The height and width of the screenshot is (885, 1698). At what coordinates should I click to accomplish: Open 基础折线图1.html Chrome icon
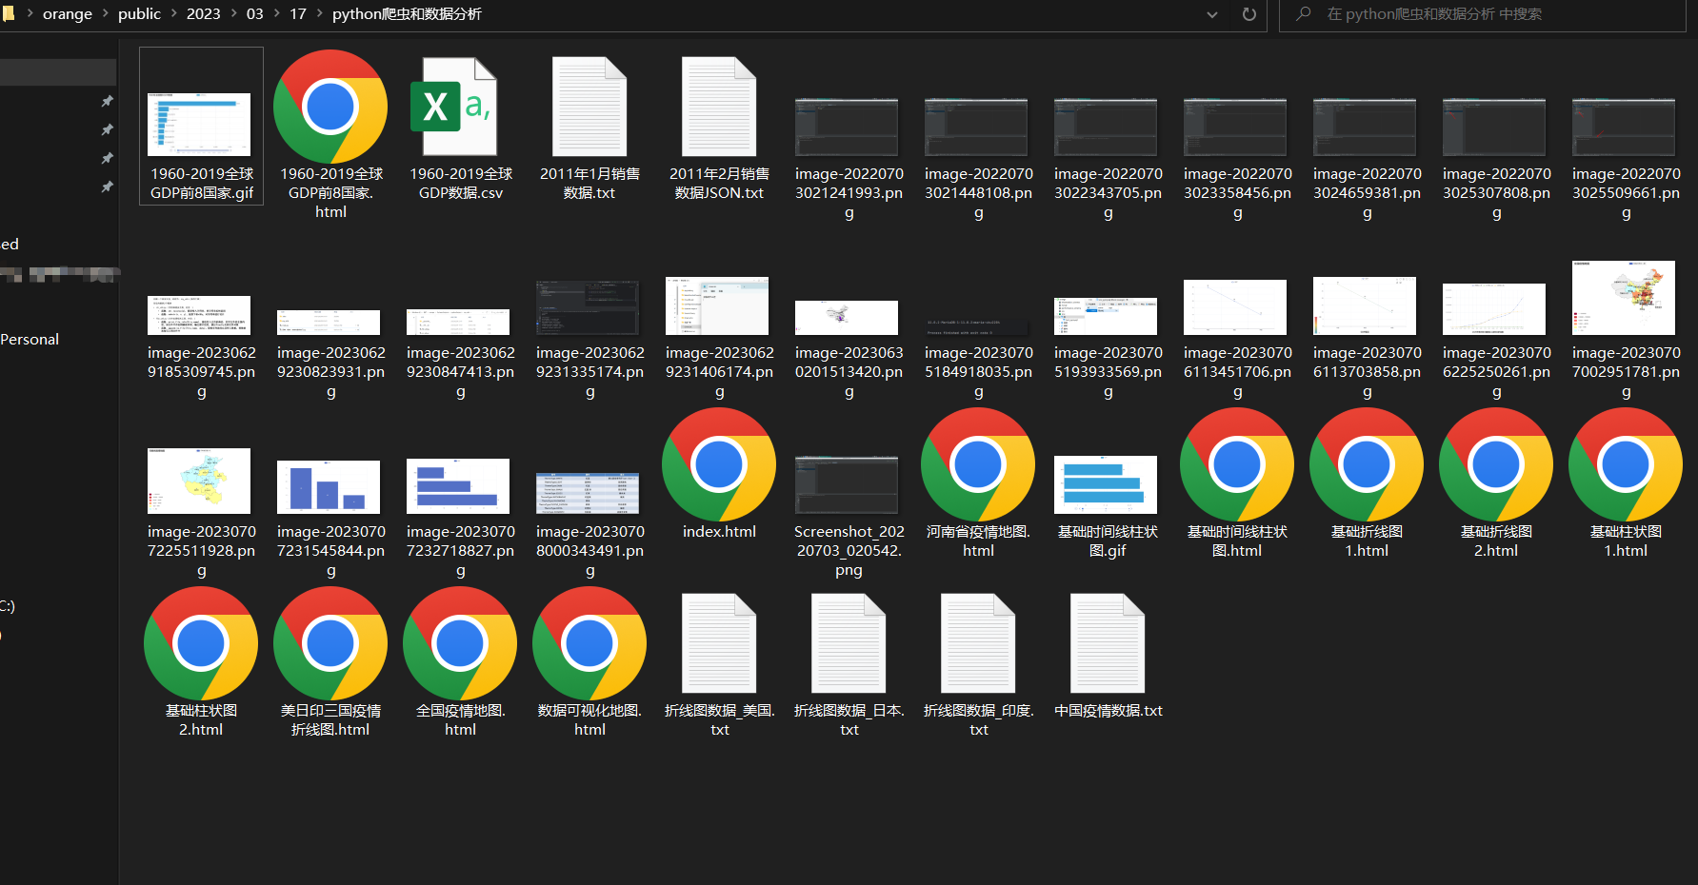coord(1367,464)
